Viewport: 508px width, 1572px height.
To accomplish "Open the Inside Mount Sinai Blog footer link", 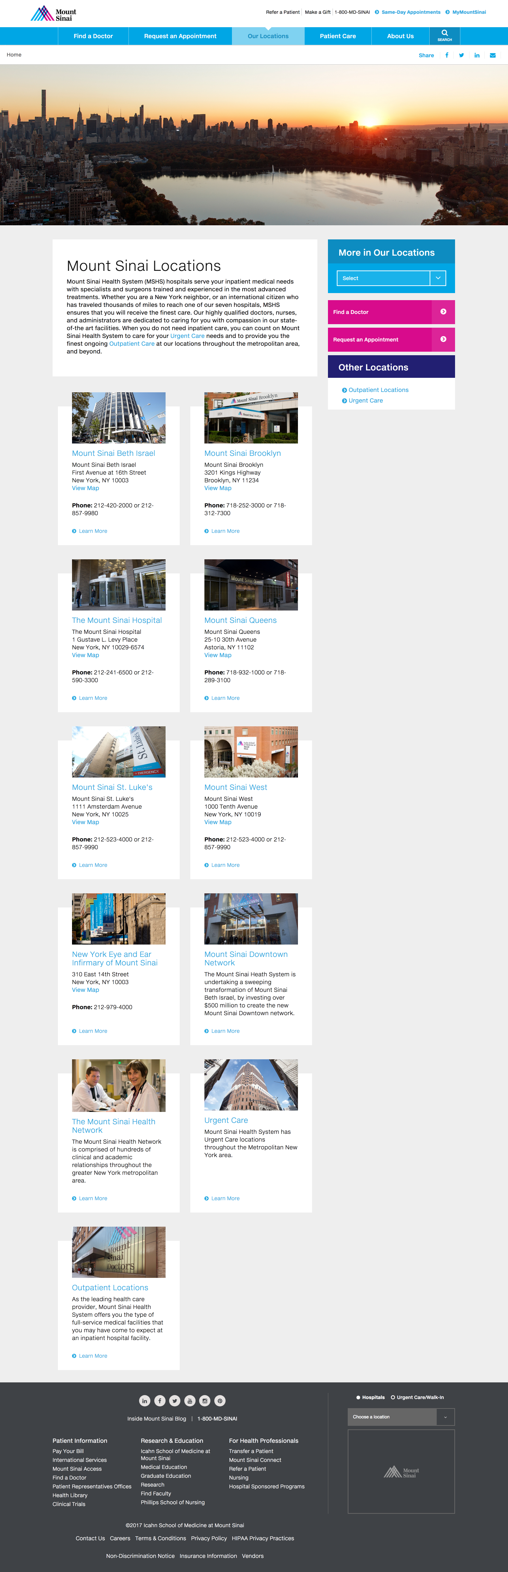I will coord(157,1418).
